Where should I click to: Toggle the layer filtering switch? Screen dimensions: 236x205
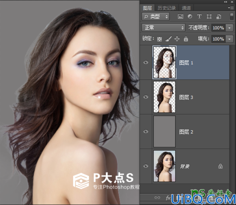(232, 17)
